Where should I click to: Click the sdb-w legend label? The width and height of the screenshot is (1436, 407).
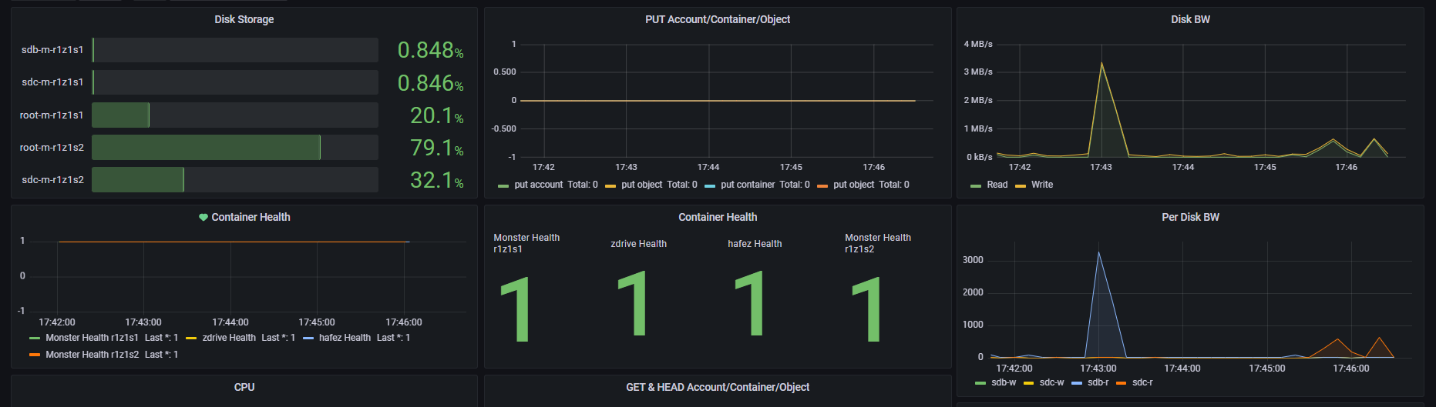pyautogui.click(x=1004, y=382)
